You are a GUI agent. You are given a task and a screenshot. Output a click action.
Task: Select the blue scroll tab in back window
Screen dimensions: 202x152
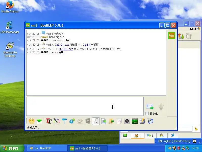173,136
